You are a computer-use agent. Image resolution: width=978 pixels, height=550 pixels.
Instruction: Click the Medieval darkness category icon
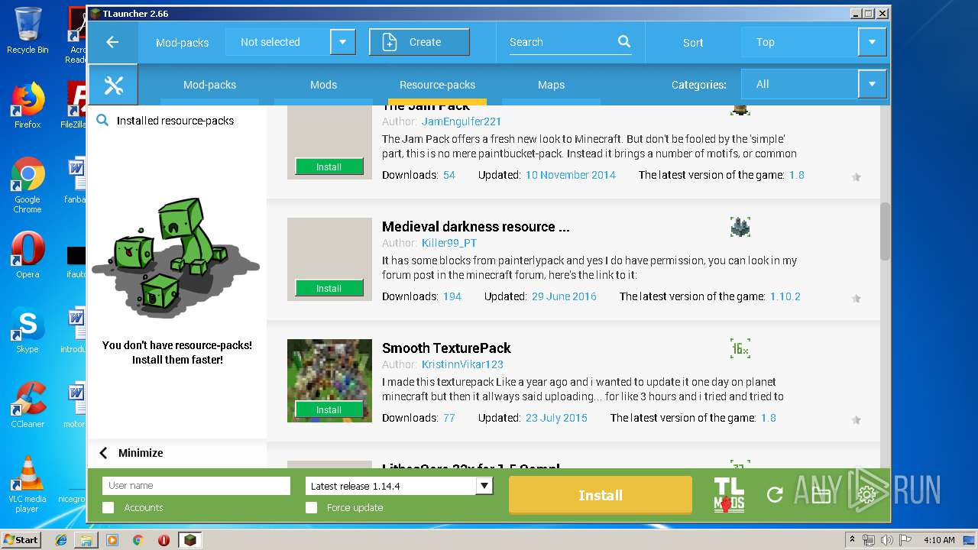coord(740,227)
